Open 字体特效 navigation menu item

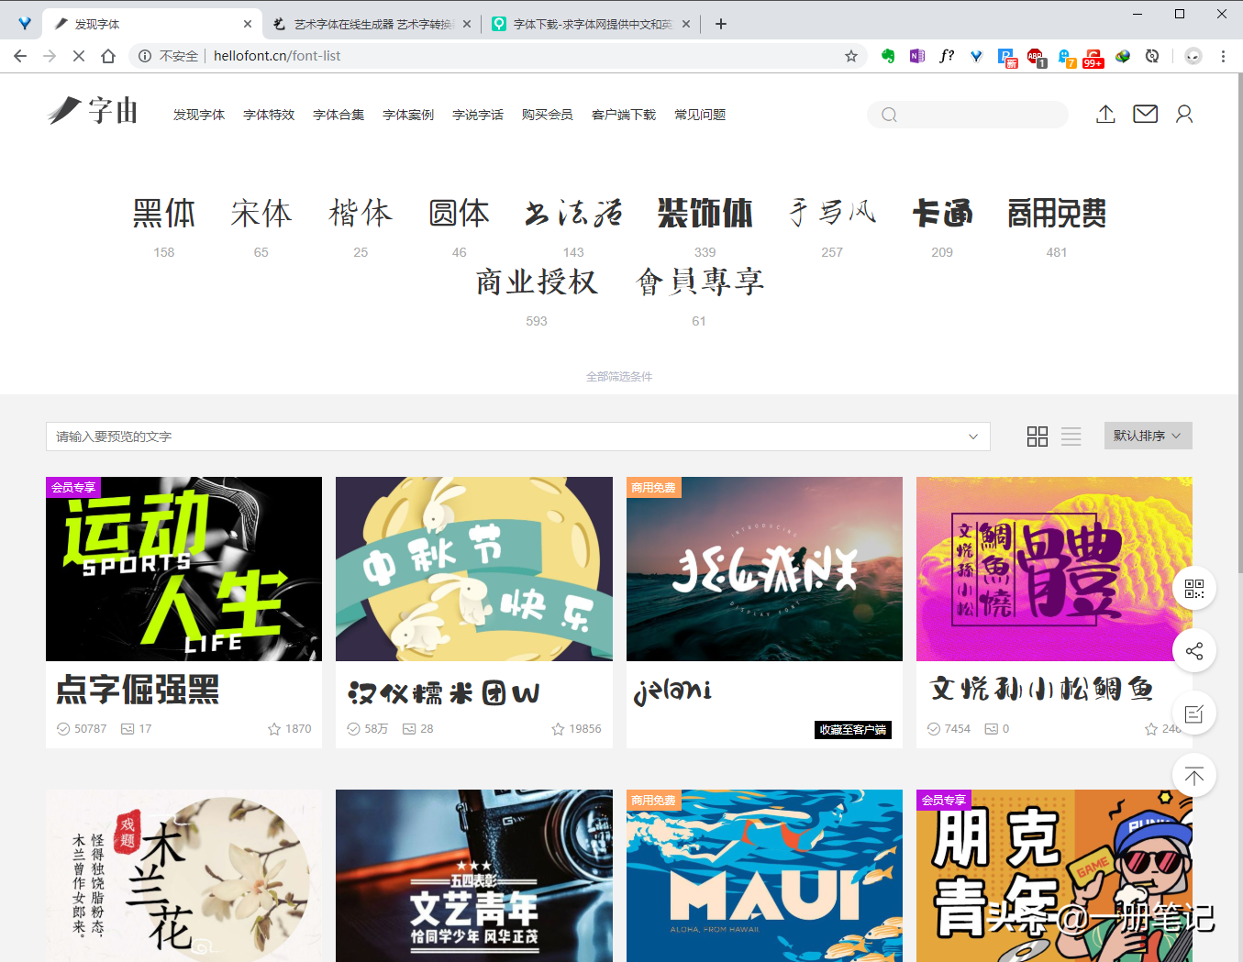click(269, 115)
